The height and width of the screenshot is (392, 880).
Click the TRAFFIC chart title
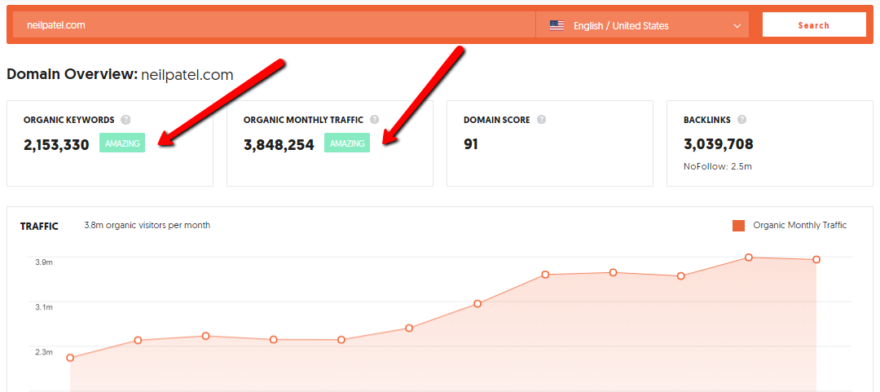coord(39,227)
